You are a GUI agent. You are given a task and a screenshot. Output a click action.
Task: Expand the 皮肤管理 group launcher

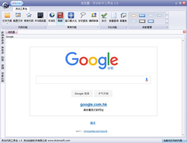coord(167,27)
